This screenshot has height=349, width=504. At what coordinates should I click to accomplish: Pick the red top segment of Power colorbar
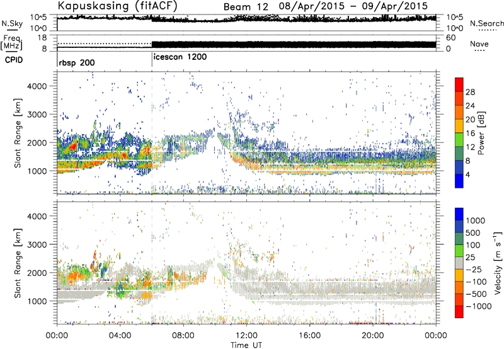459,84
